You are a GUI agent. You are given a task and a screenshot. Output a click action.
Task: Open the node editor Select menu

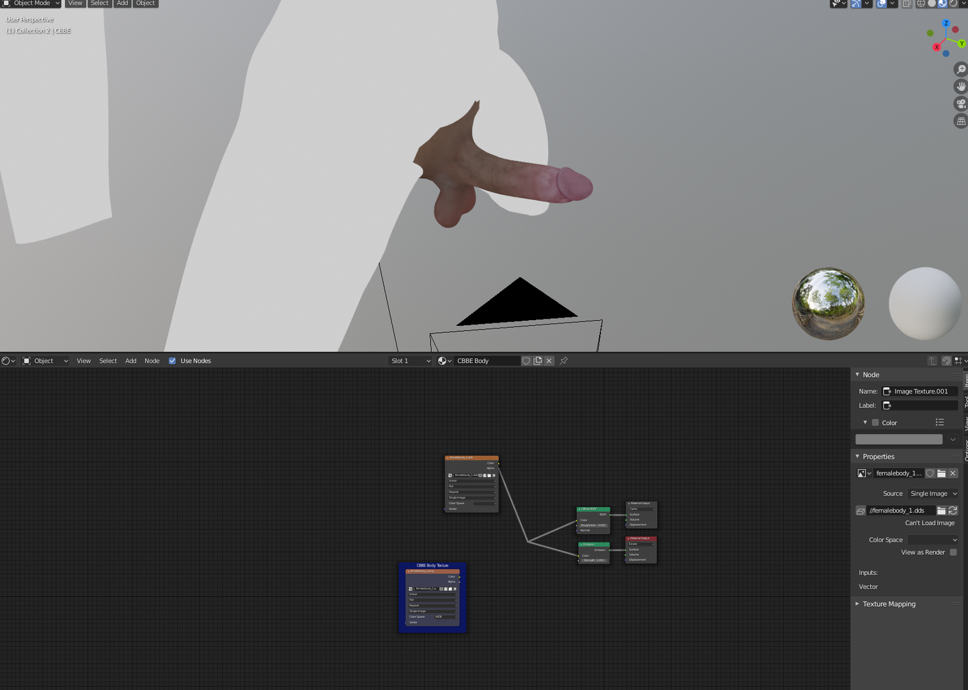(x=108, y=361)
